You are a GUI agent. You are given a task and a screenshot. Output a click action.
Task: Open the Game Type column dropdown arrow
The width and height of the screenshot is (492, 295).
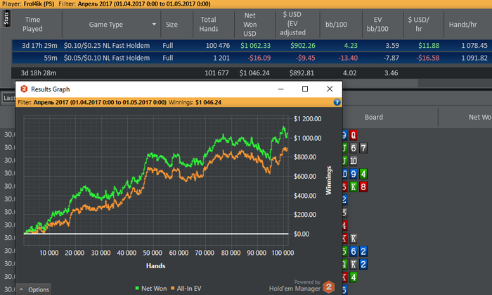tap(154, 24)
